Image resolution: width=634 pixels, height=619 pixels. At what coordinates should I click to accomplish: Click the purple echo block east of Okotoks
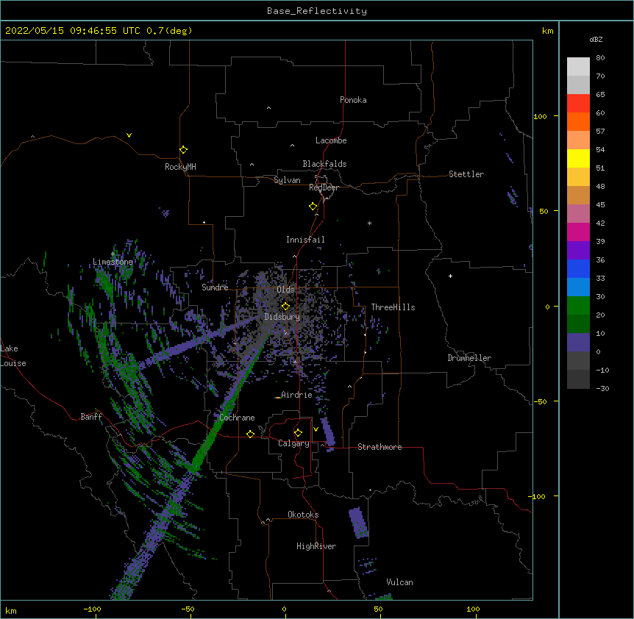[x=358, y=523]
